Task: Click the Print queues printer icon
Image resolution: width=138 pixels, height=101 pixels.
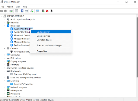Action: point(8,90)
